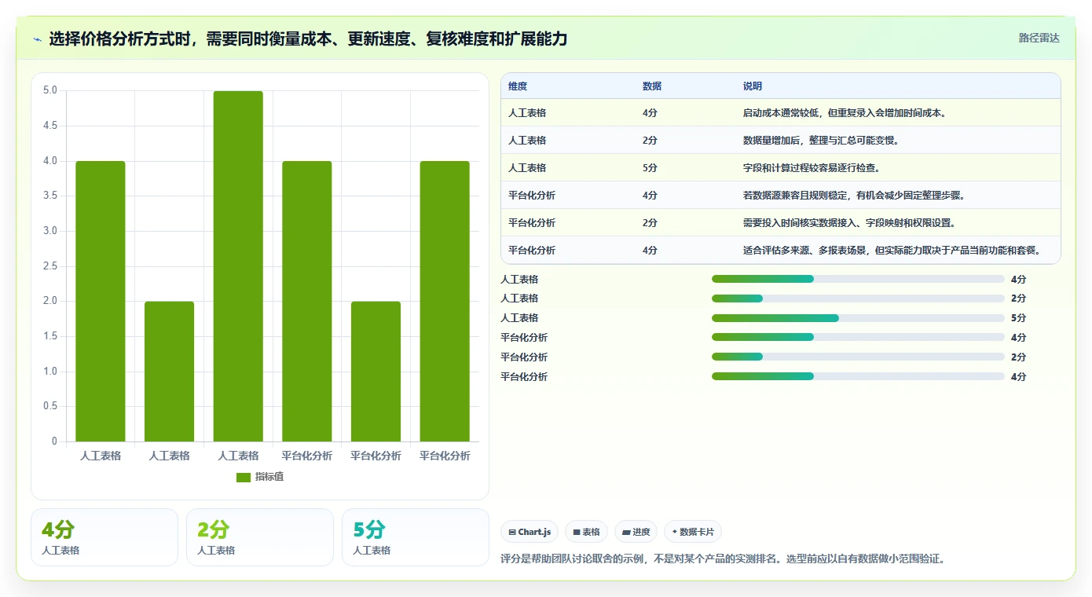Click the page title 选择价格分析方式时
The height and width of the screenshot is (597, 1092).
tap(308, 39)
